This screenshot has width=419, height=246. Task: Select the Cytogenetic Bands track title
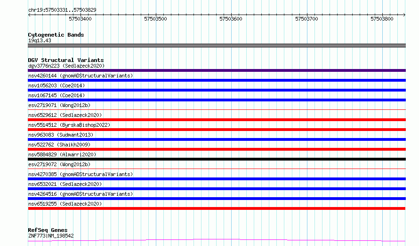click(56, 35)
